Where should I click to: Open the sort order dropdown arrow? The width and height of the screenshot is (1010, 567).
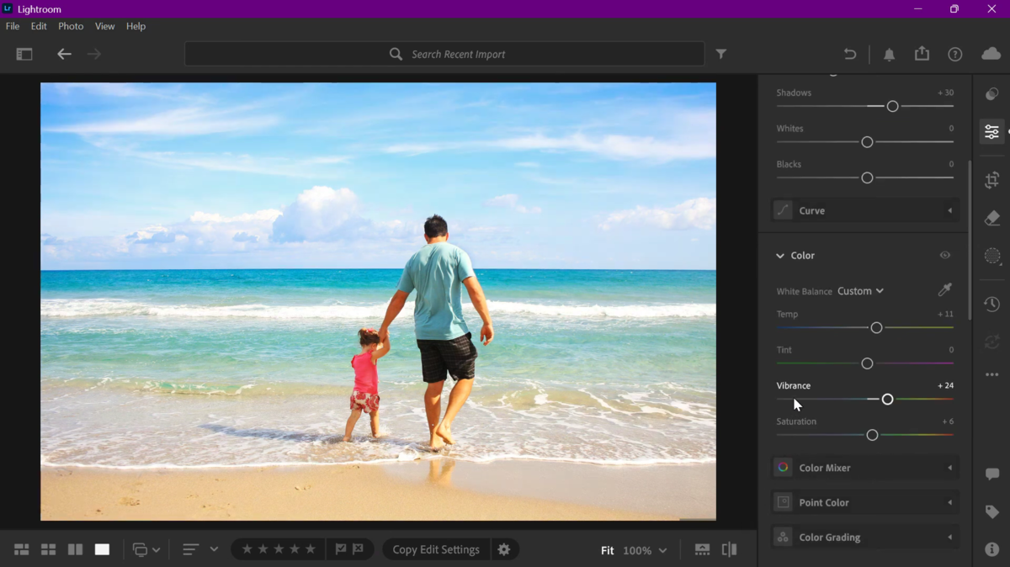[214, 549]
